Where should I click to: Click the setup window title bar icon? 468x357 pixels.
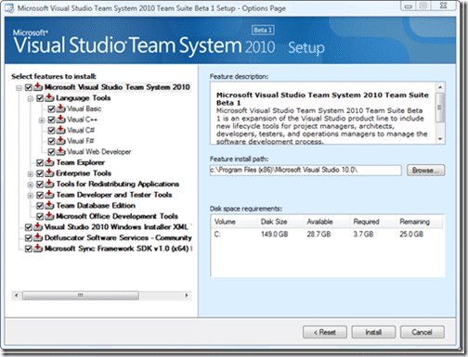[x=9, y=8]
